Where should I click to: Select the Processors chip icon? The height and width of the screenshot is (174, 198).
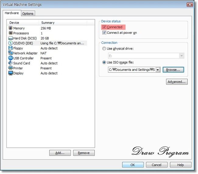point(10,33)
